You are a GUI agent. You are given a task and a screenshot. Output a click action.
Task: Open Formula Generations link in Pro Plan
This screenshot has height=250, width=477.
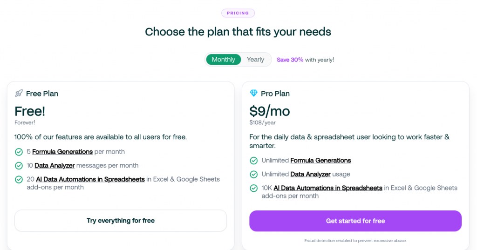pyautogui.click(x=320, y=160)
